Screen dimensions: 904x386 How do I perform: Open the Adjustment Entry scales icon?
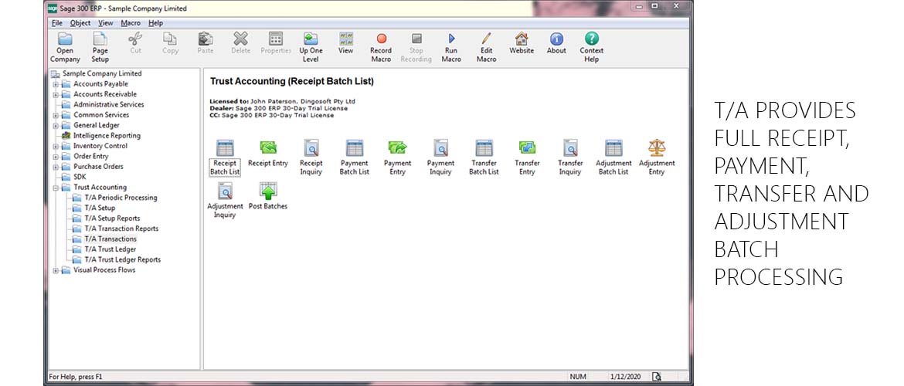click(x=657, y=148)
